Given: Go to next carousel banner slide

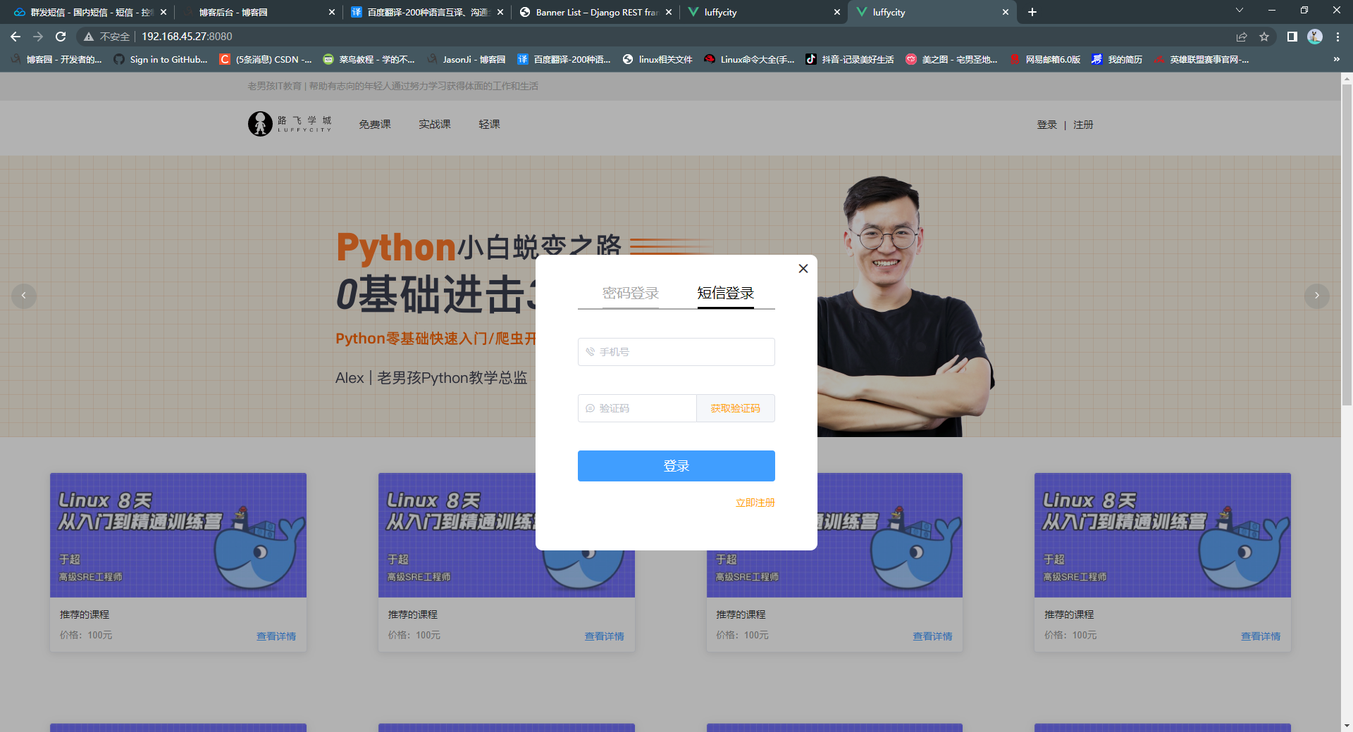Looking at the screenshot, I should click(x=1316, y=296).
